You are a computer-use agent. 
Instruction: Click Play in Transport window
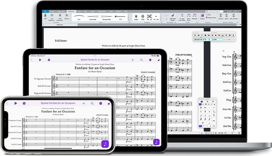coord(202,35)
